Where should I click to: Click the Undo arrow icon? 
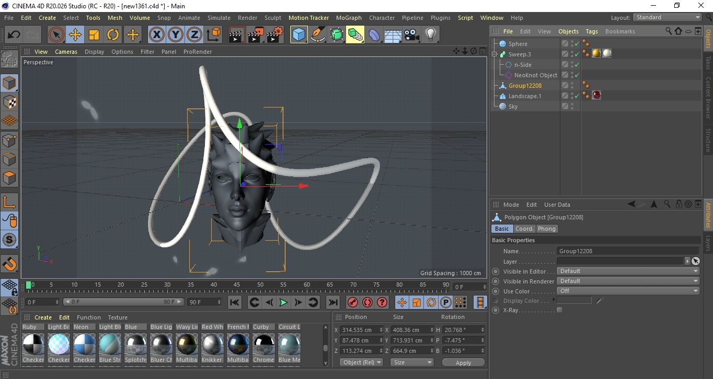[x=14, y=35]
